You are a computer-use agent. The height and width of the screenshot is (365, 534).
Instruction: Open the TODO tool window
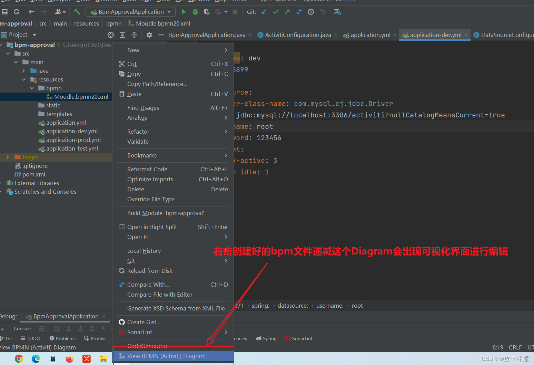click(30, 338)
